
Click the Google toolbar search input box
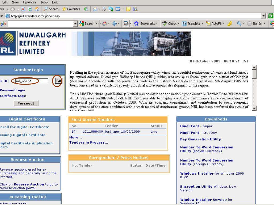pos(41,24)
